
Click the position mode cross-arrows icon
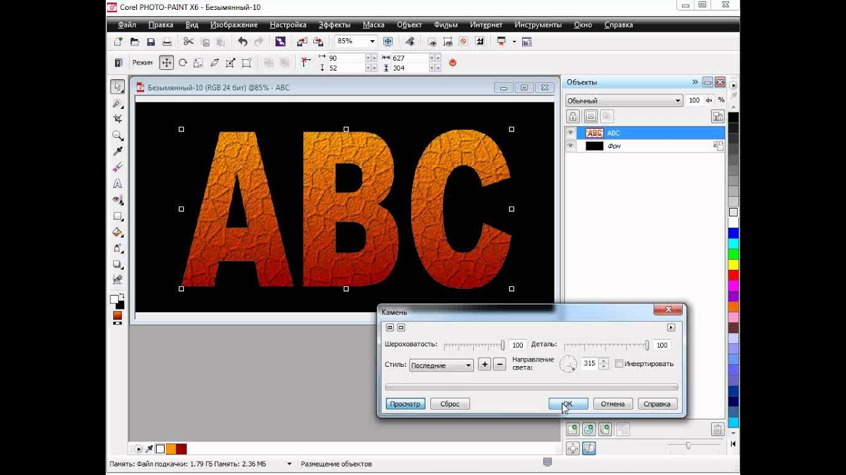tap(167, 63)
